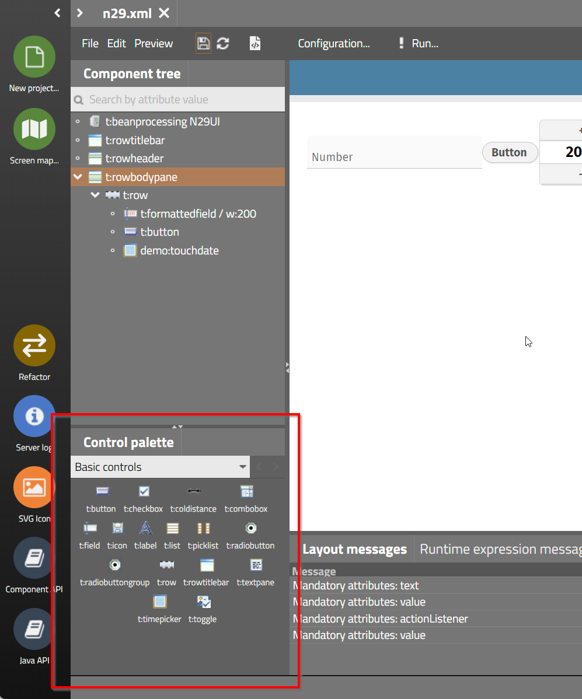Image resolution: width=582 pixels, height=699 pixels.
Task: Choose the t:radiobutton palette control
Action: point(250,529)
